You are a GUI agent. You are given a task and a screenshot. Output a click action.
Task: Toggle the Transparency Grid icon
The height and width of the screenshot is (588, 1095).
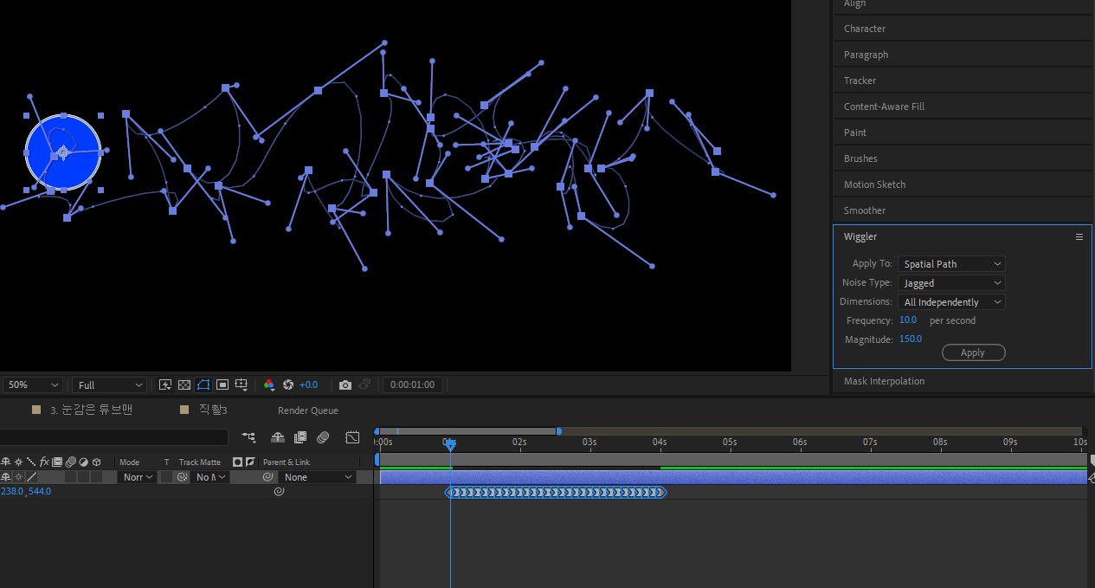click(184, 384)
